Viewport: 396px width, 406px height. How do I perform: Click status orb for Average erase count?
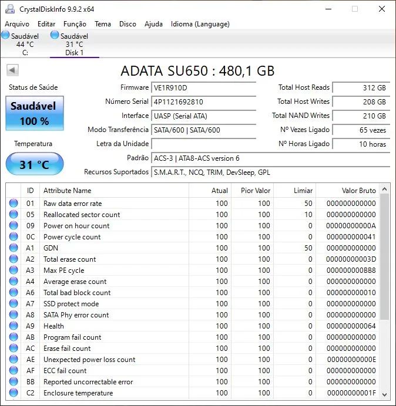(14, 281)
